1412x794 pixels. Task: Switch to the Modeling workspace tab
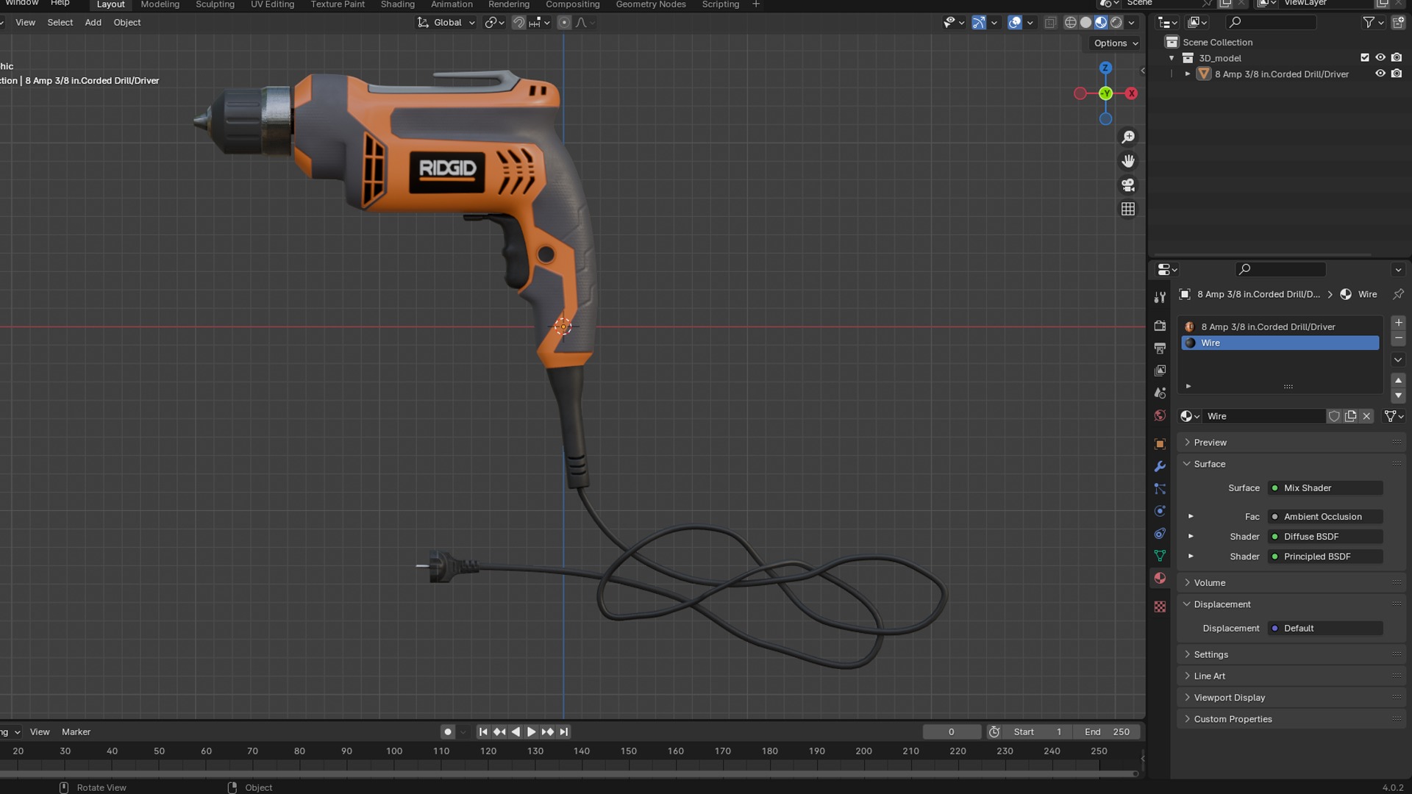click(x=160, y=4)
